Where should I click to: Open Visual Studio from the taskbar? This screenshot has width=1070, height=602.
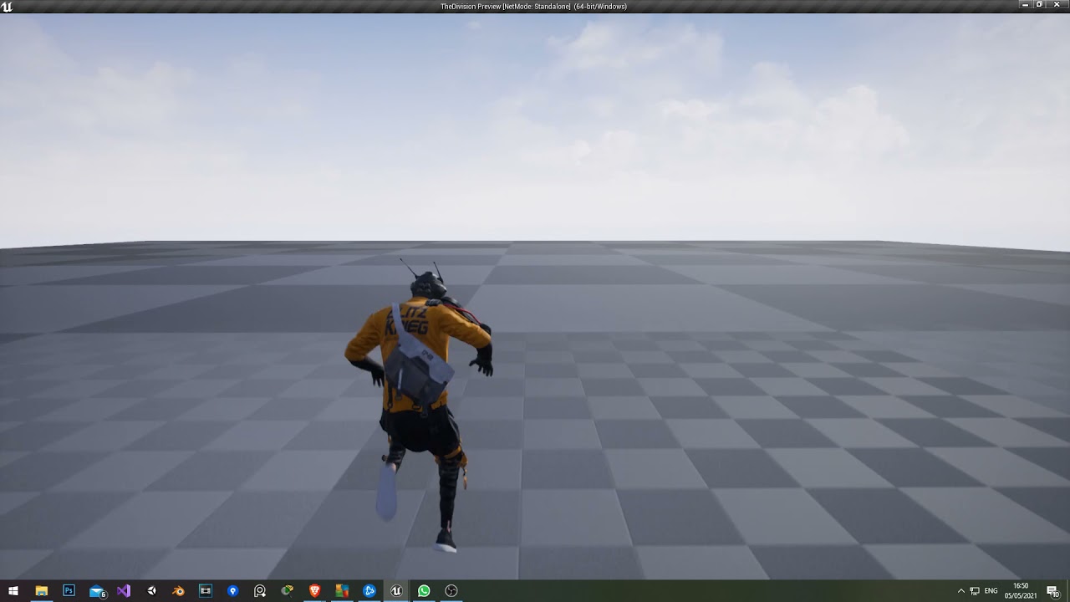(124, 591)
